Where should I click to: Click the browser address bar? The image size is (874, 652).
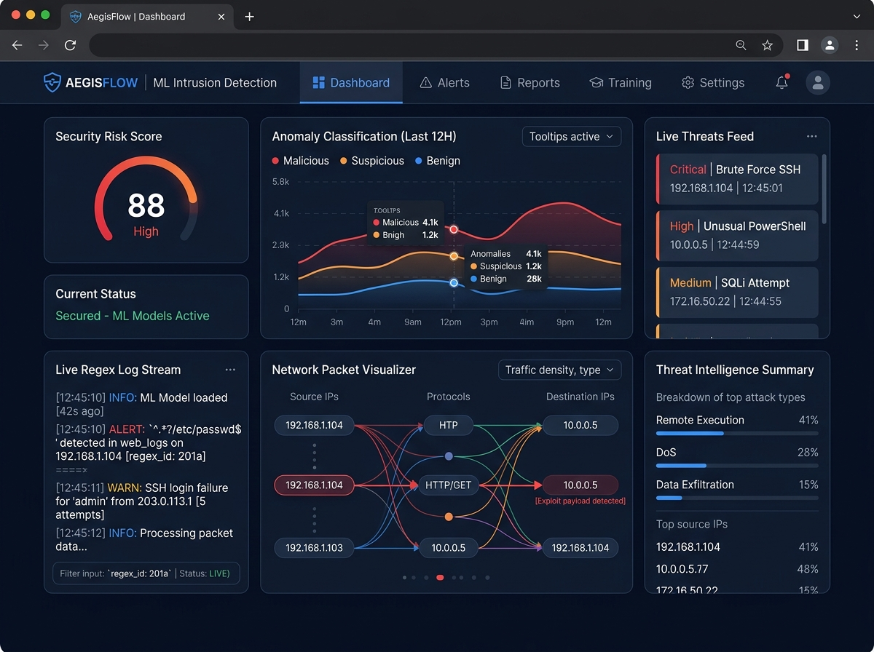click(x=436, y=45)
